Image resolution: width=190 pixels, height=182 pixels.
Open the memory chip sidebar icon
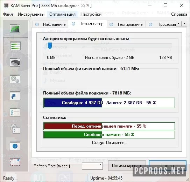pyautogui.click(x=15, y=62)
